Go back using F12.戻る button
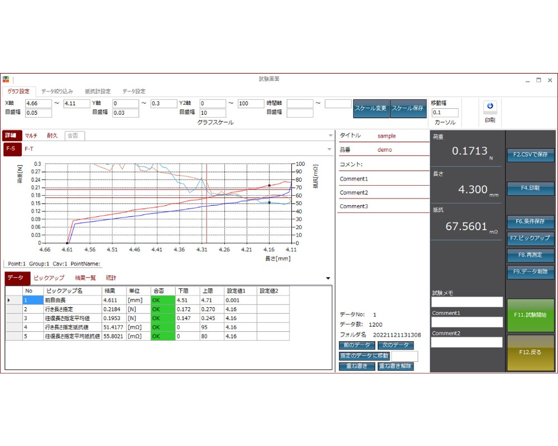The image size is (558, 446). tap(530, 352)
